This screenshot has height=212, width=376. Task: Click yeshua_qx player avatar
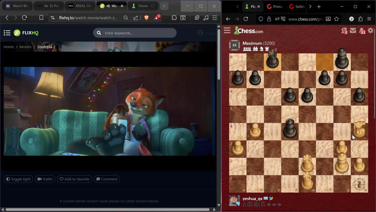click(x=234, y=201)
